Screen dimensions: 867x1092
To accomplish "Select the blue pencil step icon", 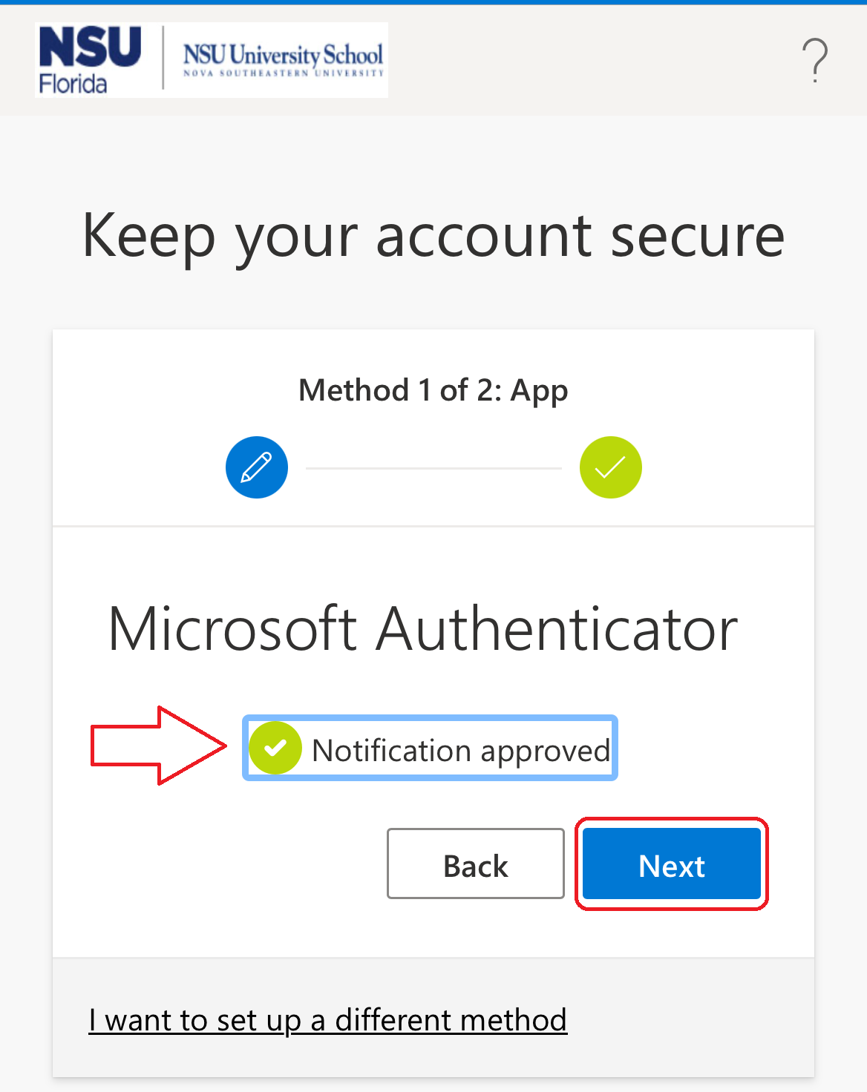I will click(257, 467).
